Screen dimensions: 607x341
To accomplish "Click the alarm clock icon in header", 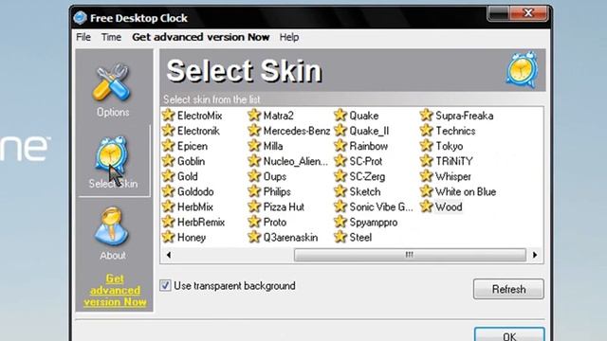I will tap(522, 69).
